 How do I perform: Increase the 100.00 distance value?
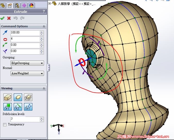[x=42, y=32]
